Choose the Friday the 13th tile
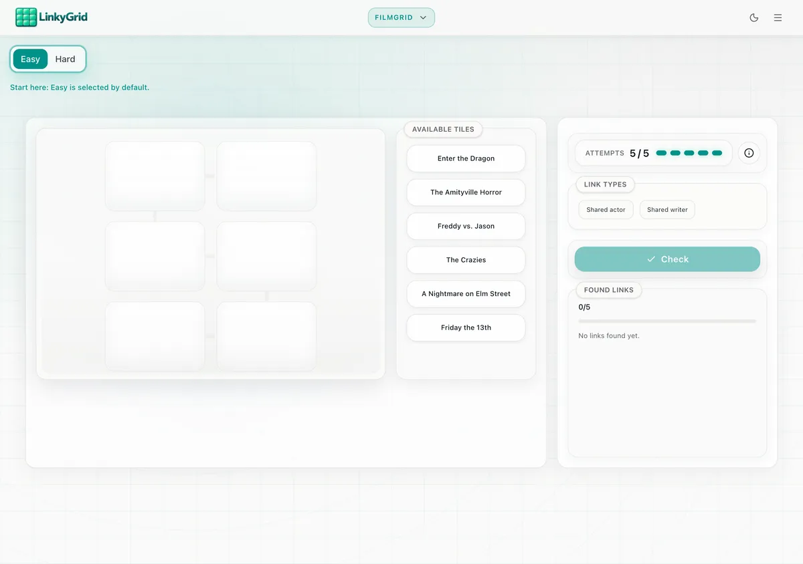 [x=466, y=327]
